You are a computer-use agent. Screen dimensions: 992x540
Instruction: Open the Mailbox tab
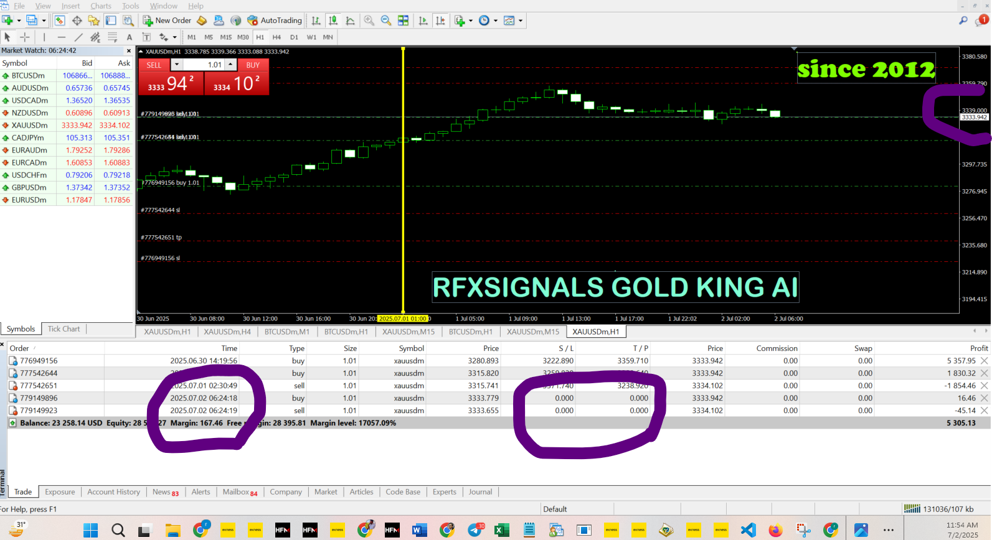coord(240,492)
